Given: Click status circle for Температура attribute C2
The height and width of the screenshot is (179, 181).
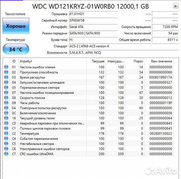Looking at the screenshot, I should tap(6, 133).
